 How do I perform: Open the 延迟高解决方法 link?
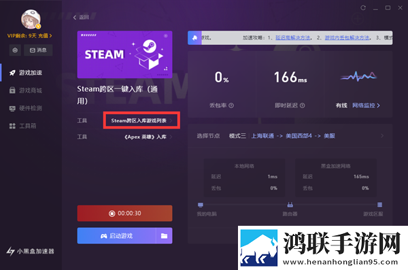pos(292,38)
